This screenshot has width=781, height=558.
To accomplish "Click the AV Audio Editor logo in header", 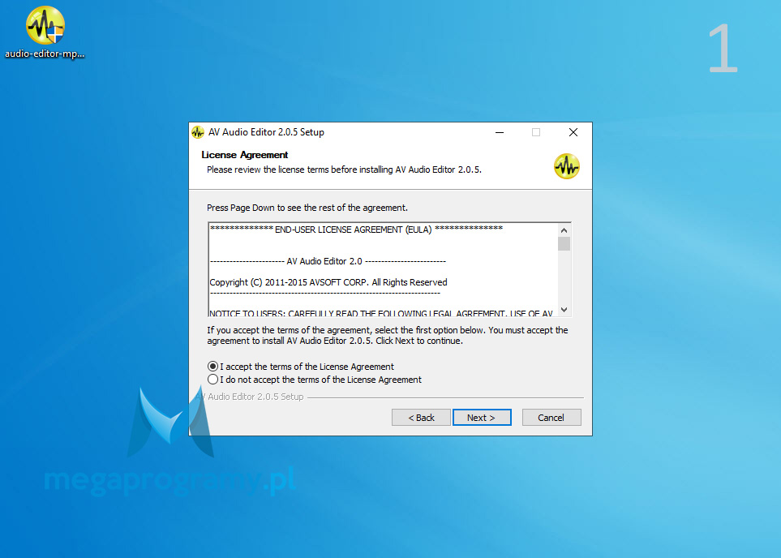I will click(566, 166).
